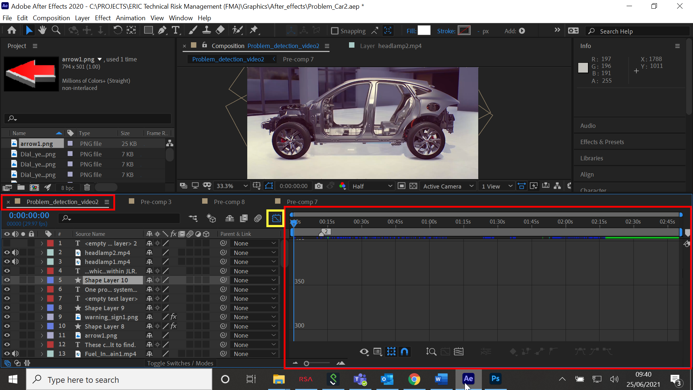
Task: Select the Pre-comp 7 tab
Action: click(303, 201)
